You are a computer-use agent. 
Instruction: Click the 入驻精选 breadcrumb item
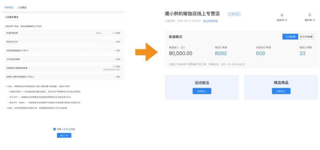[22, 7]
